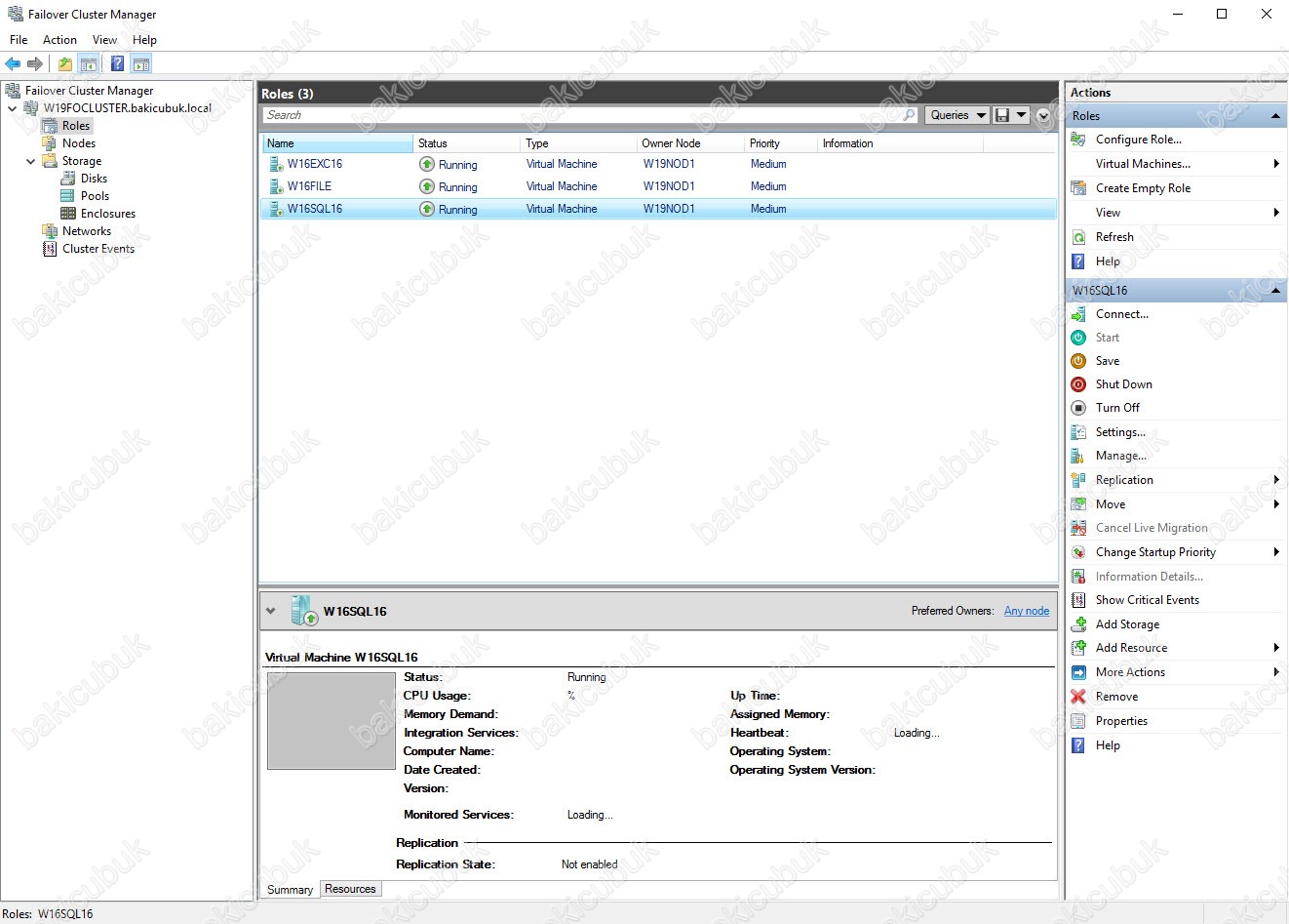The height and width of the screenshot is (924, 1289).
Task: Click the Any node preferred owners link
Action: pos(1027,611)
